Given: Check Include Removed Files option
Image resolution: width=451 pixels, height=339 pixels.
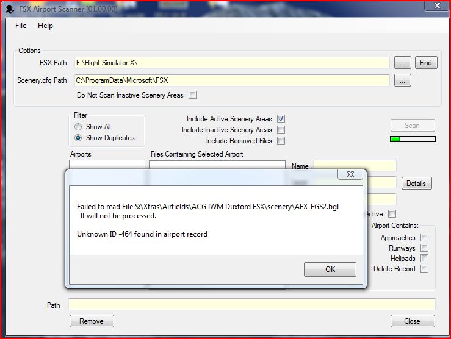Looking at the screenshot, I should 281,141.
